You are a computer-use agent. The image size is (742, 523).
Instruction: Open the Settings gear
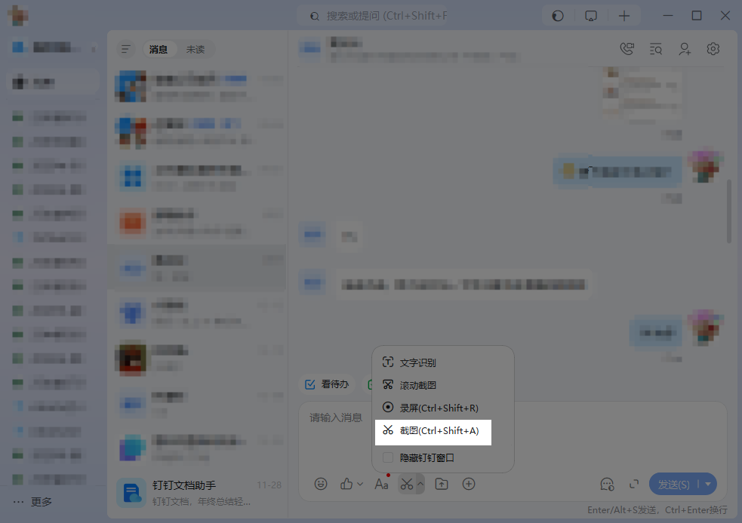[713, 48]
